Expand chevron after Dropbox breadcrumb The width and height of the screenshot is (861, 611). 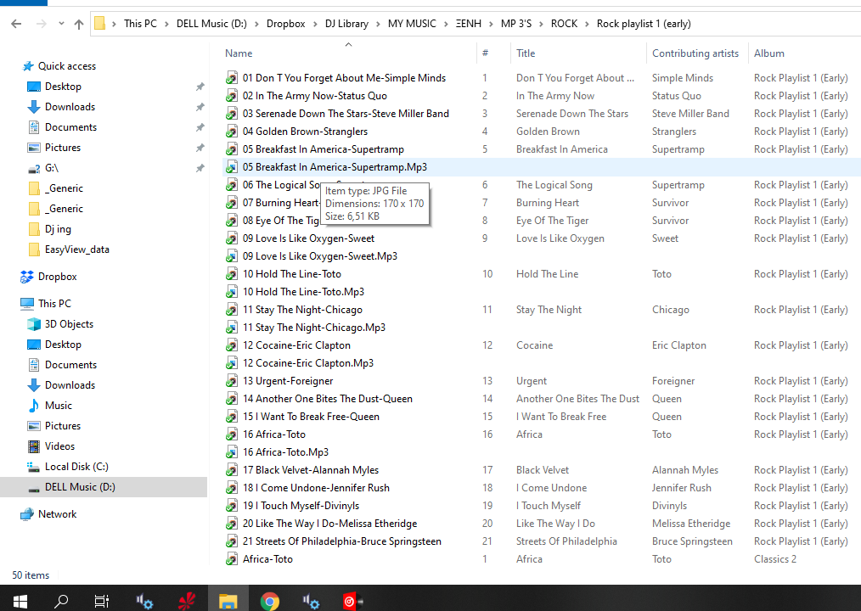pos(315,24)
